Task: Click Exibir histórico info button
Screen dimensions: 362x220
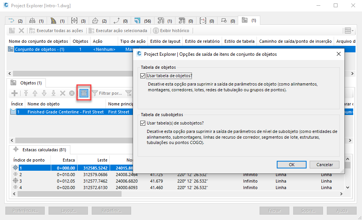Action: coord(171,31)
